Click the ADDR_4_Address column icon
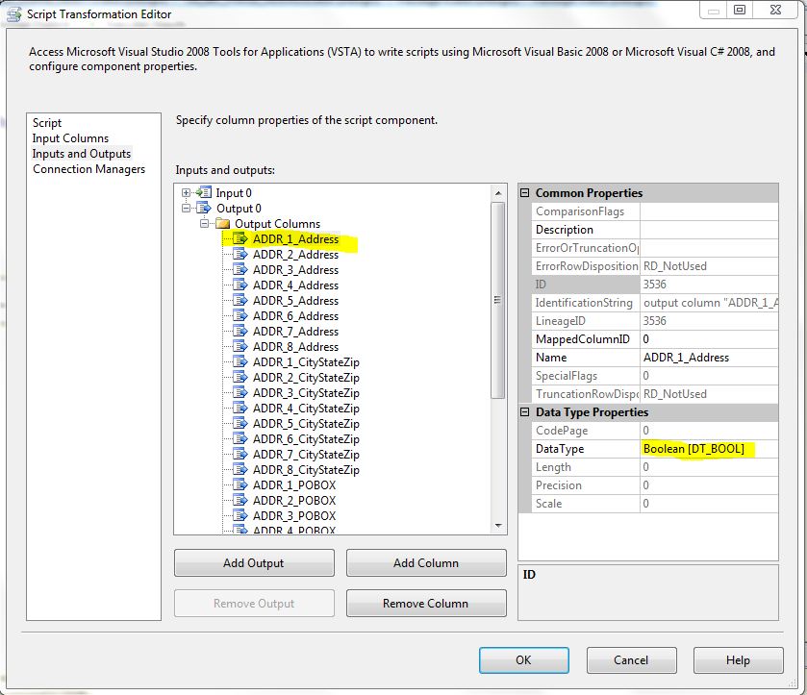 click(x=240, y=285)
